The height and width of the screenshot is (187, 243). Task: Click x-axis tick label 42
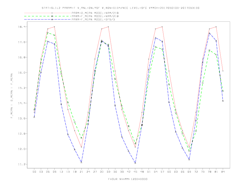[129, 172]
